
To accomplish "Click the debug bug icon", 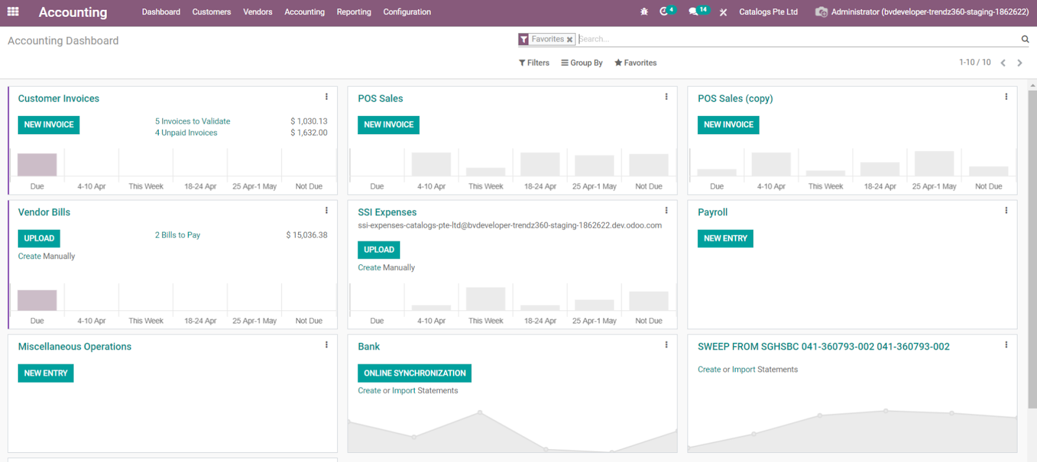I will pos(644,12).
